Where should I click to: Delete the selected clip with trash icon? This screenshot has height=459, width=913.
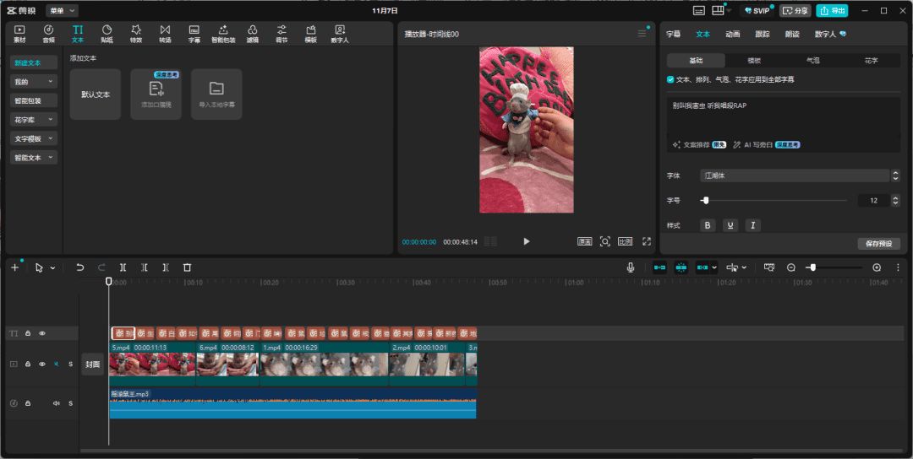tap(188, 267)
